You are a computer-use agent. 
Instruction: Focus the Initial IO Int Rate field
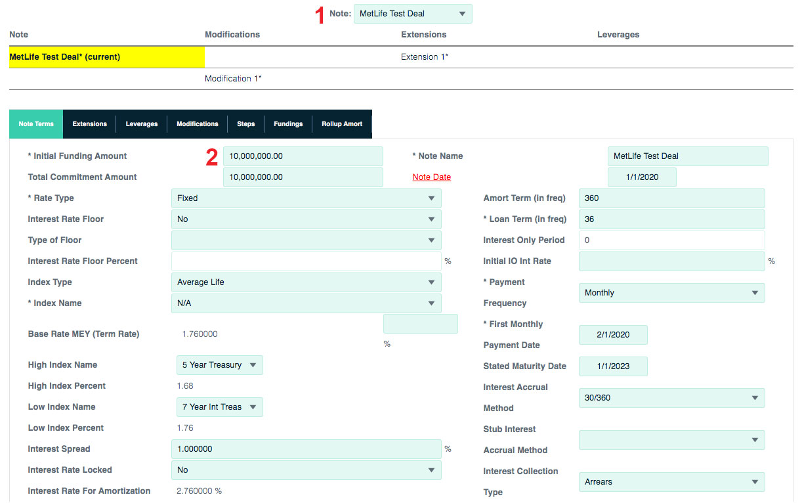672,261
